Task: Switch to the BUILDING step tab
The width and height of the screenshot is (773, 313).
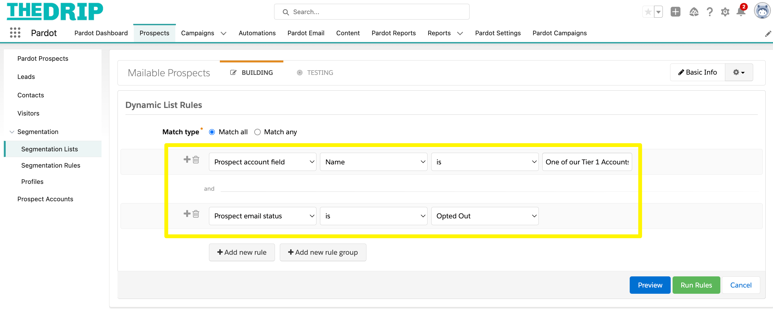Action: 251,72
